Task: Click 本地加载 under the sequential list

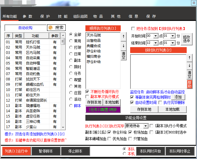Action: pos(112,102)
